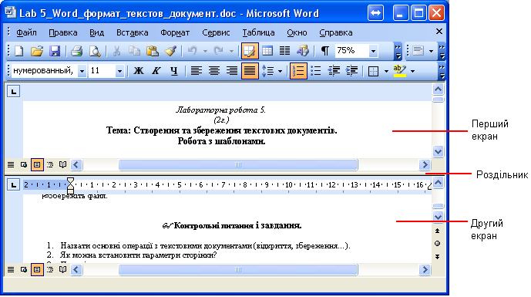The image size is (531, 297).
Task: Open Вид menu
Action: 97,32
